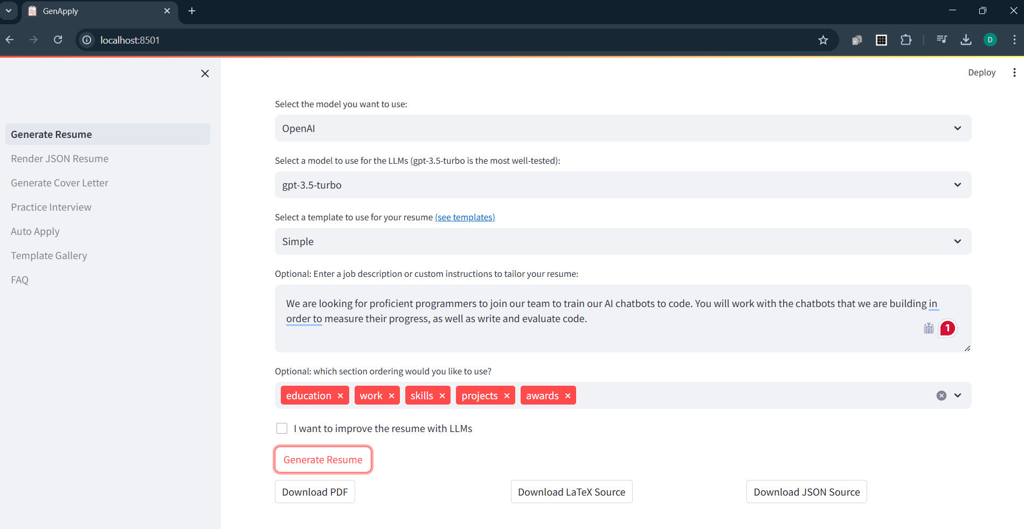Click the Generate Resume button

click(x=323, y=460)
